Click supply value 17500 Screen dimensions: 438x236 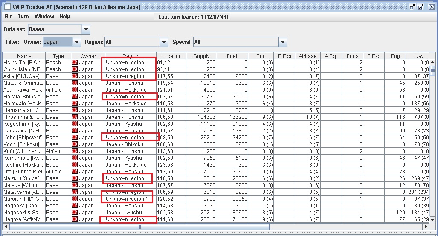201,172
